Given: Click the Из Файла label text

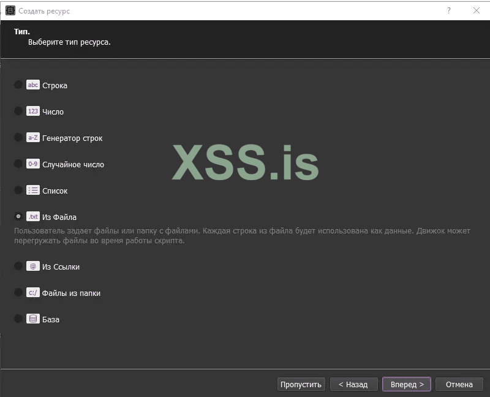Looking at the screenshot, I should coord(59,217).
